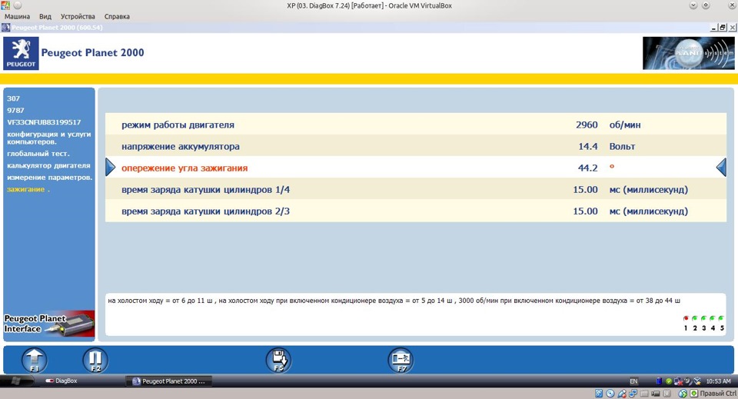This screenshot has height=399, width=738.
Task: Click VirtualBox optical disc status icon
Action: [610, 394]
